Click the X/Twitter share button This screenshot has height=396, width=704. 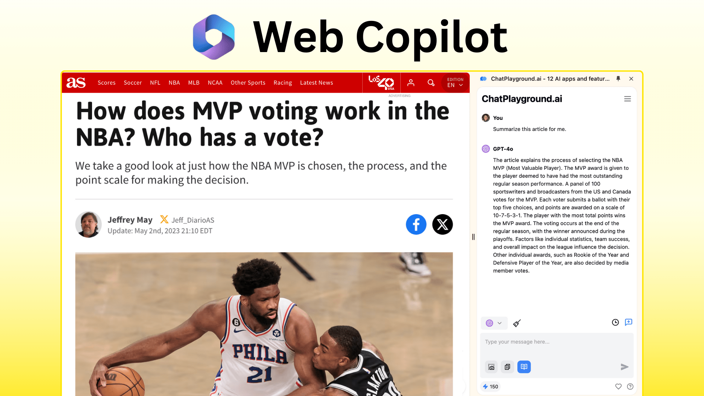[x=441, y=224]
